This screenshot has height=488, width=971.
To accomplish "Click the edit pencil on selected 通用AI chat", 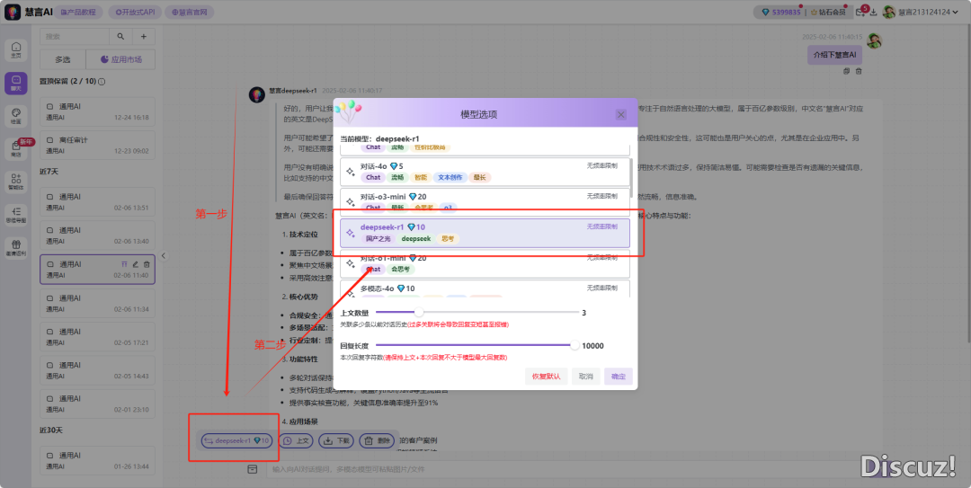I will coord(136,264).
